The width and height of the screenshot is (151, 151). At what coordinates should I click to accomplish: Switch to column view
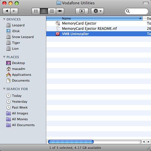click(52, 11)
